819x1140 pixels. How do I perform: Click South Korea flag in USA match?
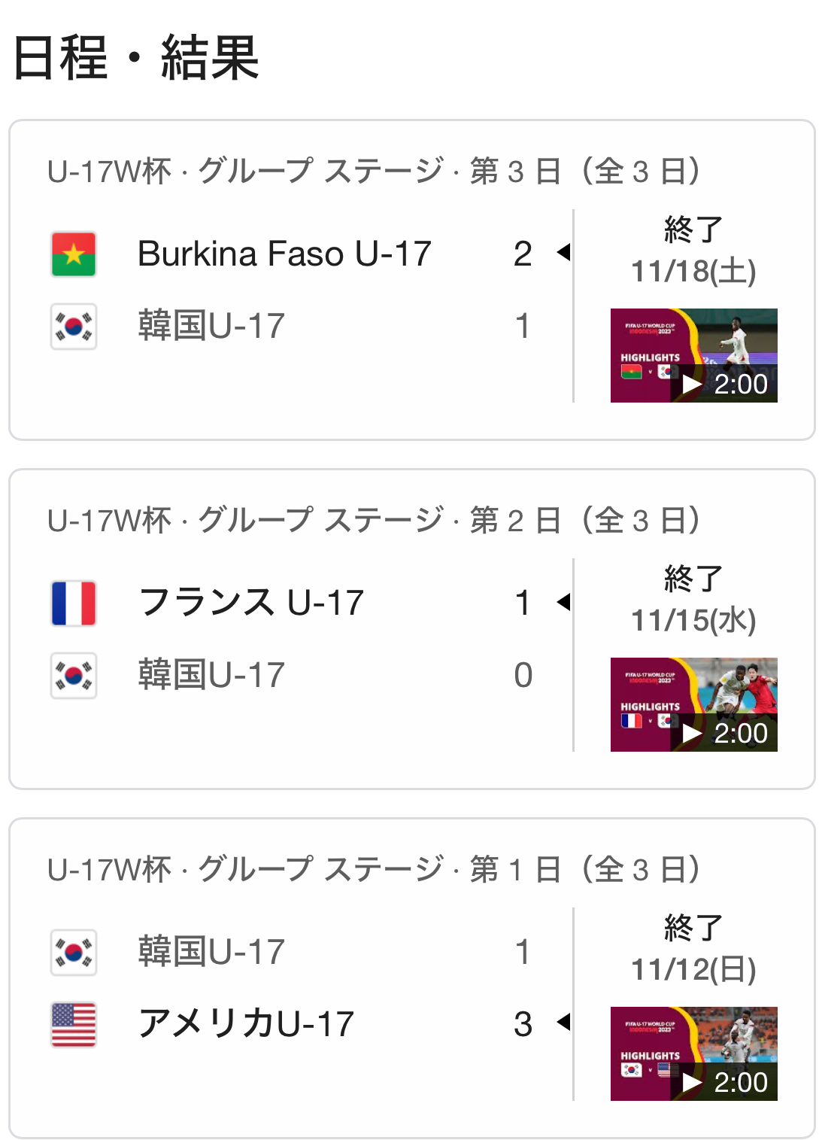point(74,953)
